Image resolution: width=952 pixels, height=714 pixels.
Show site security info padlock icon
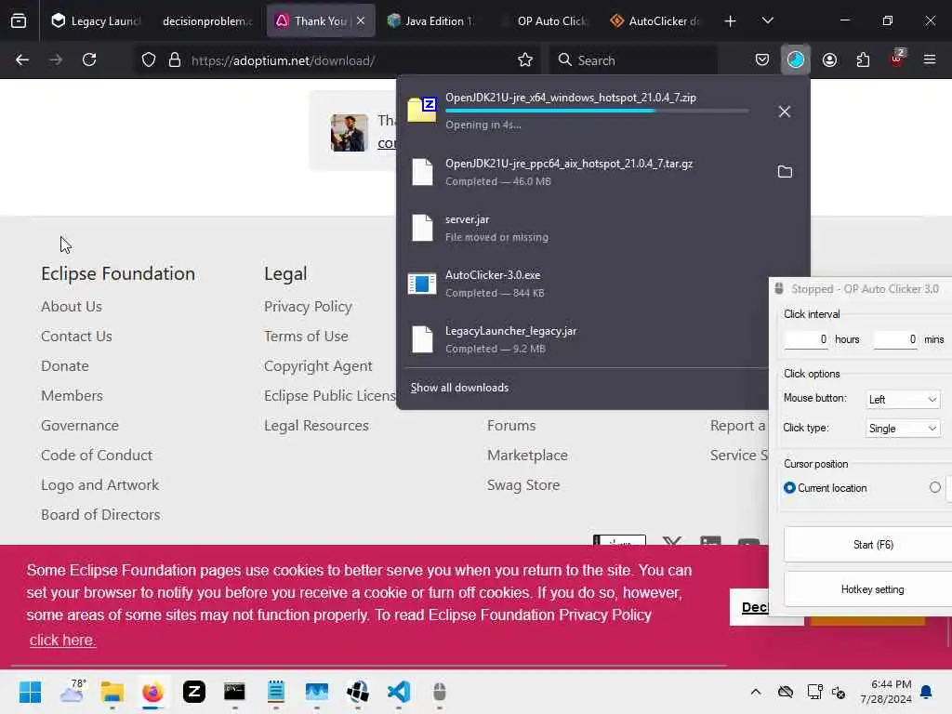click(x=175, y=60)
